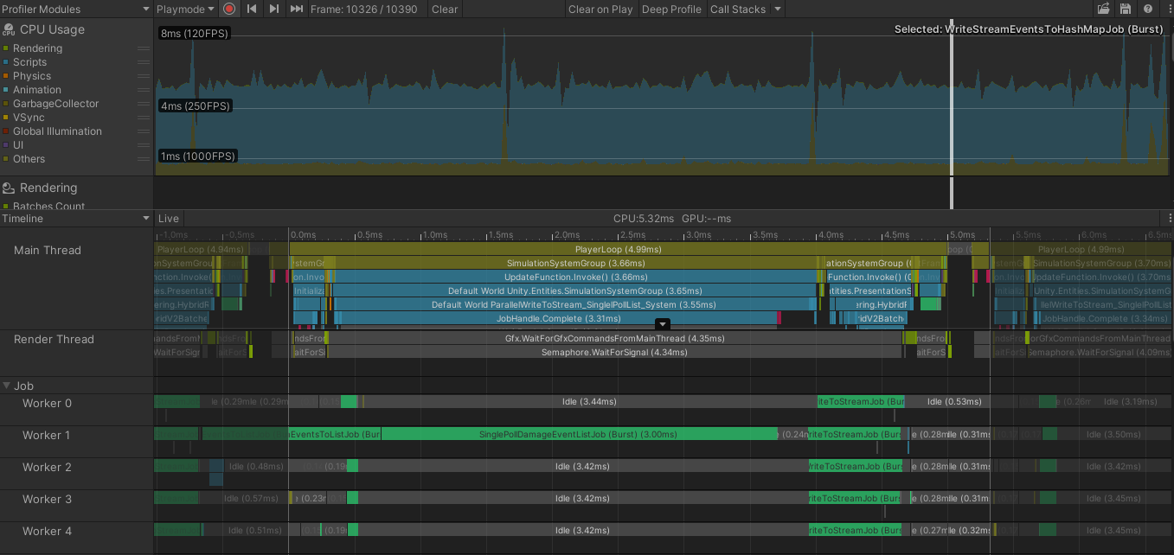Screen dimensions: 1174x555
Task: Open the profiler help with the question mark icon
Action: pos(1147,8)
